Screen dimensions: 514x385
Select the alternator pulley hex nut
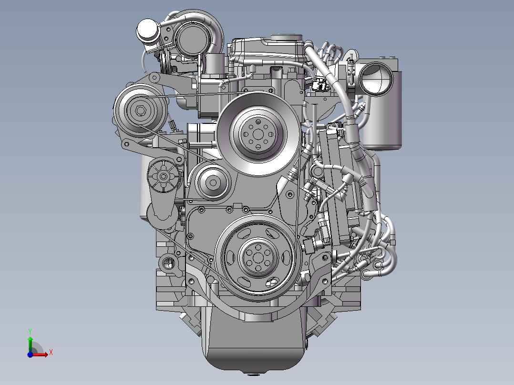coord(141,111)
